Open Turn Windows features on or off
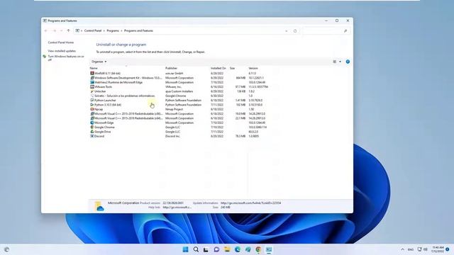Viewport: 454px width, 255px height. tap(66, 58)
